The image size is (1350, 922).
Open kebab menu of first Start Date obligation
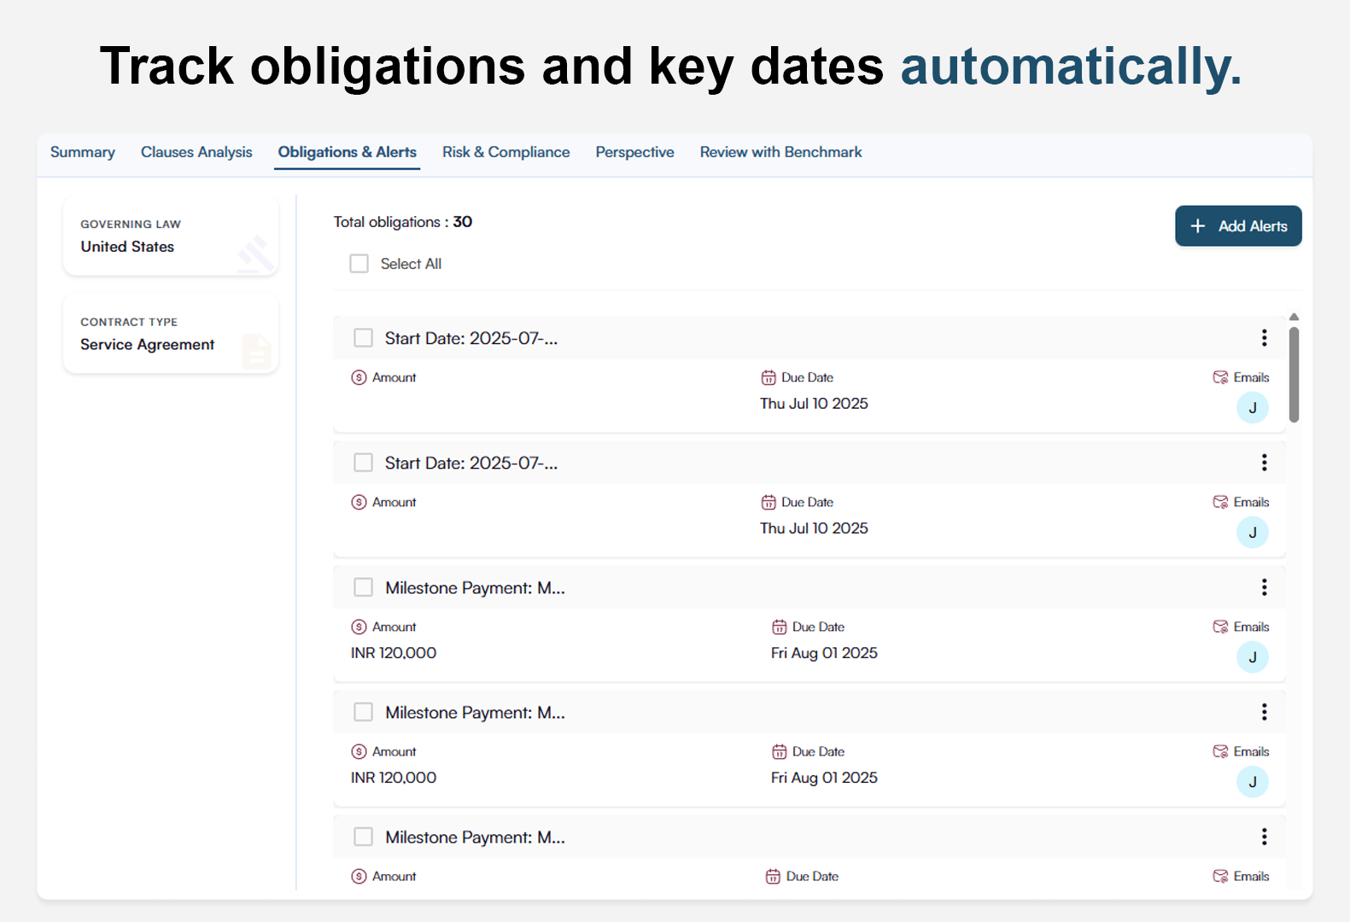(x=1264, y=338)
